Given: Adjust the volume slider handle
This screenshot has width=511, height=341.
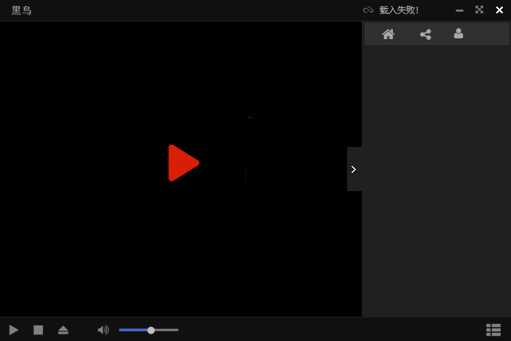Looking at the screenshot, I should pos(151,330).
